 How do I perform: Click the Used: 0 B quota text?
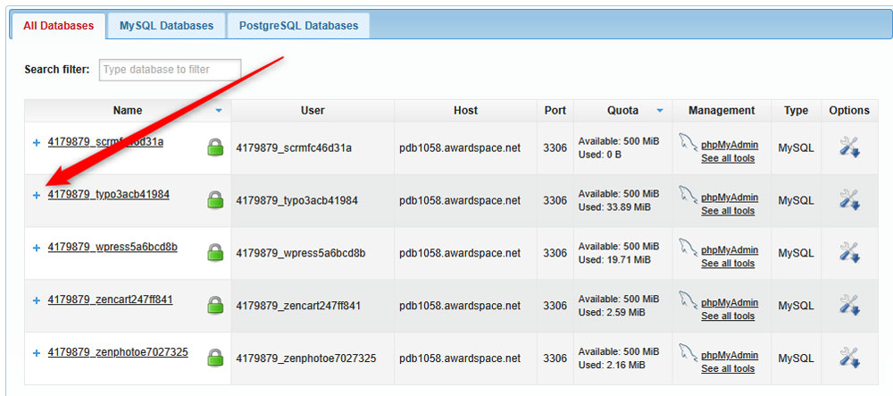pyautogui.click(x=600, y=155)
